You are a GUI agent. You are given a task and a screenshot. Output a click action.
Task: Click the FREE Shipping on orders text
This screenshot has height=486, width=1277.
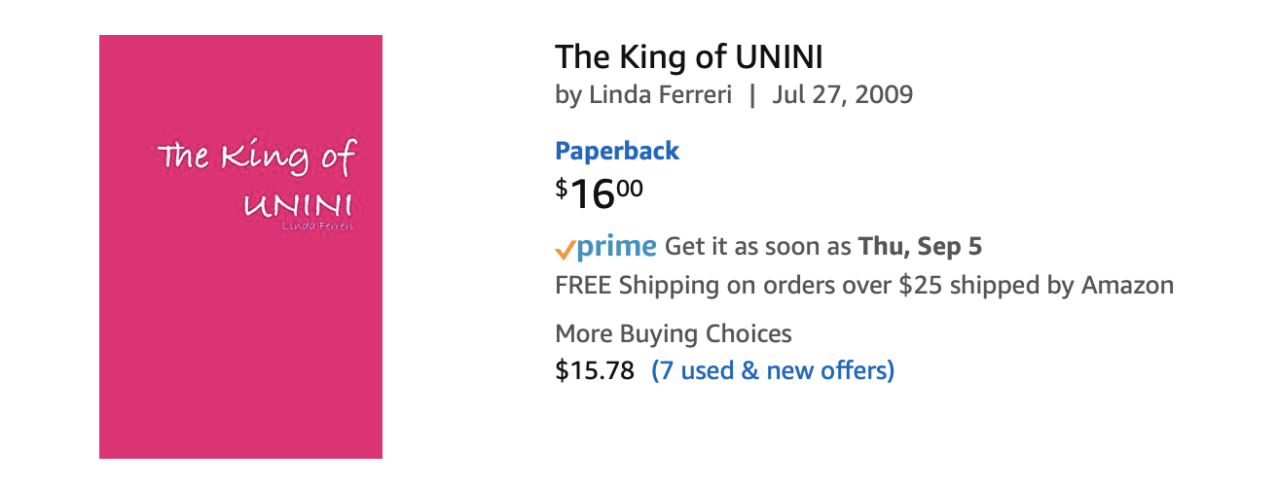723,286
